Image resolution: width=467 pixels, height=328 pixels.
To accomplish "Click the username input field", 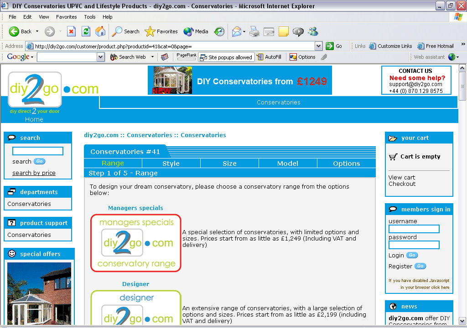I will click(414, 229).
